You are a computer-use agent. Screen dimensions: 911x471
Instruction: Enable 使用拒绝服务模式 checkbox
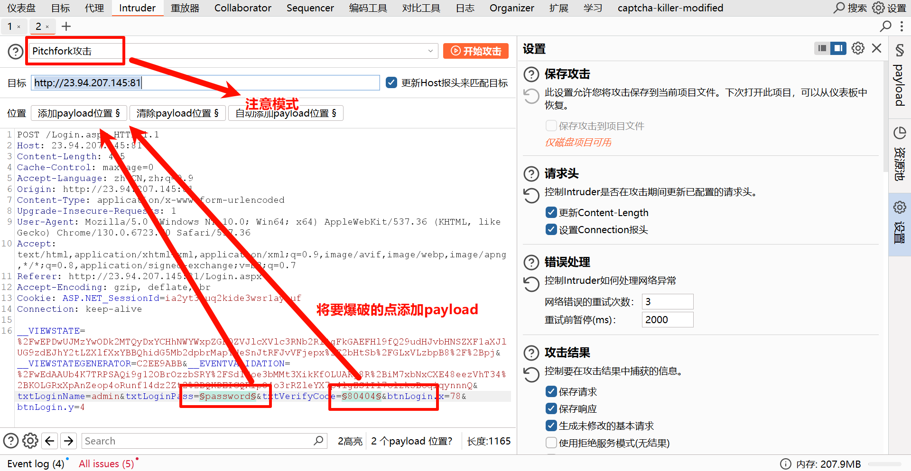(x=551, y=443)
